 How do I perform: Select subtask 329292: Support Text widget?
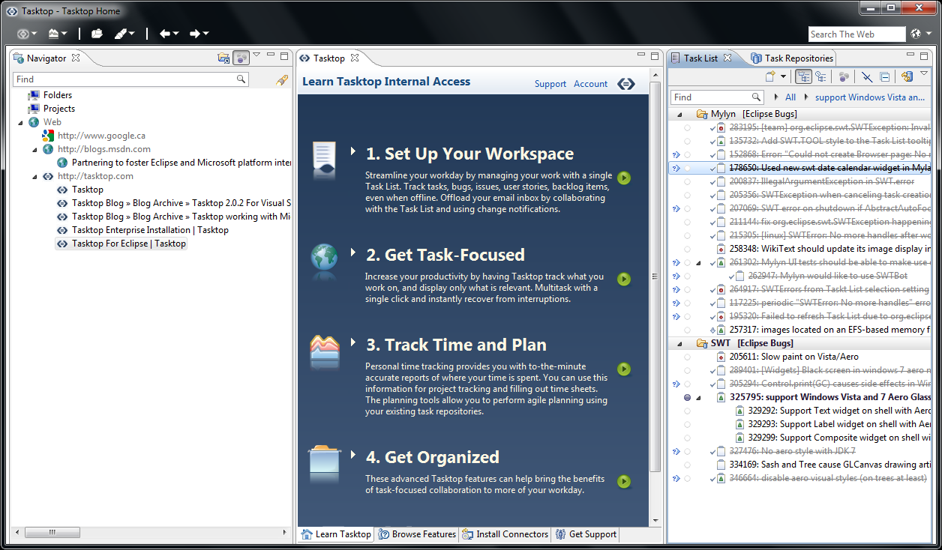(839, 411)
